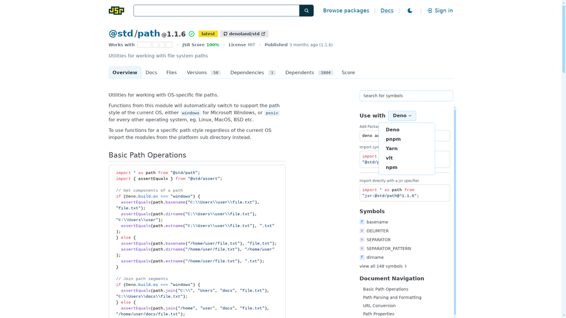Click the sidebar blue scrollbar

click(x=455, y=211)
